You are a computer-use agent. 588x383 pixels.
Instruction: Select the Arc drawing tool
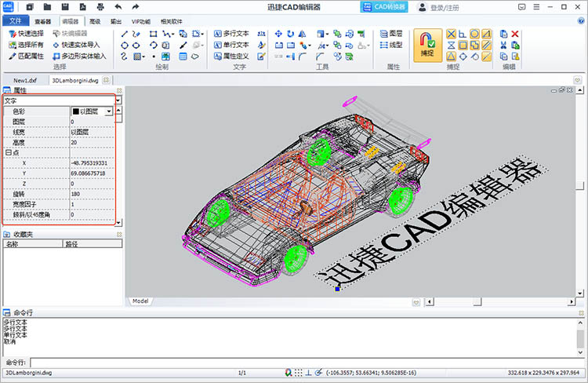pos(153,46)
